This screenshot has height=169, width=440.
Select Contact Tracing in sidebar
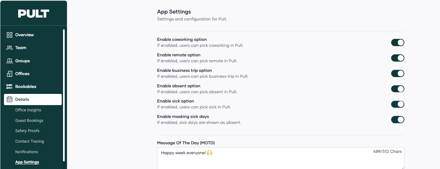coord(30,141)
